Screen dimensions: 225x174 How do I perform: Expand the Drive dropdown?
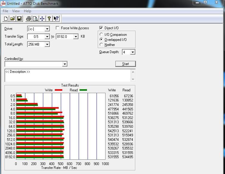point(47,29)
